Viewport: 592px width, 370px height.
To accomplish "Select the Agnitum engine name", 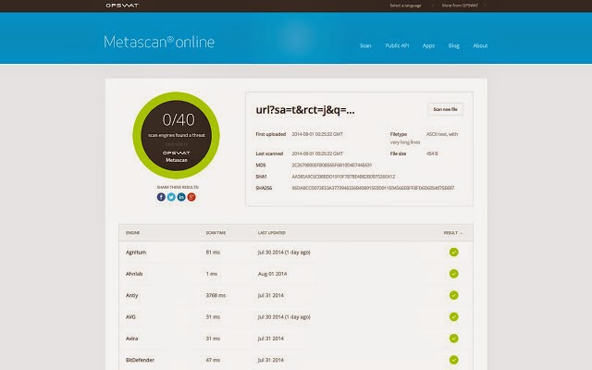I will [136, 253].
